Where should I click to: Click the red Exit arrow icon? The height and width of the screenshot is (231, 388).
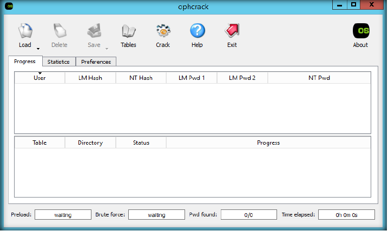pos(232,31)
